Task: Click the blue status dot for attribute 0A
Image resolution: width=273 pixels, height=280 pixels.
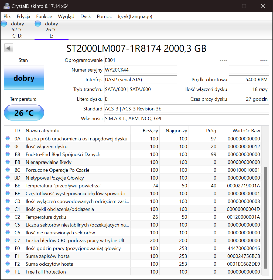Action: click(x=8, y=139)
